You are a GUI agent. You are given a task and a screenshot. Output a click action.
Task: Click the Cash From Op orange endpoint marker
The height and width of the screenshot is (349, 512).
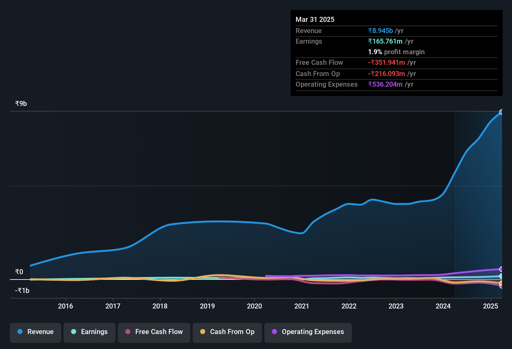pos(501,283)
